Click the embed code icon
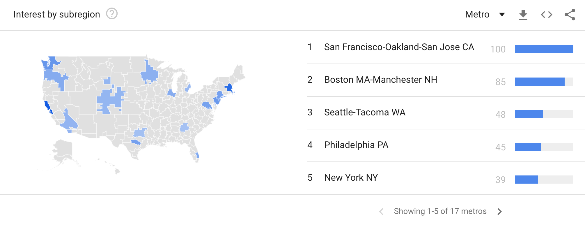The image size is (585, 225). point(546,15)
